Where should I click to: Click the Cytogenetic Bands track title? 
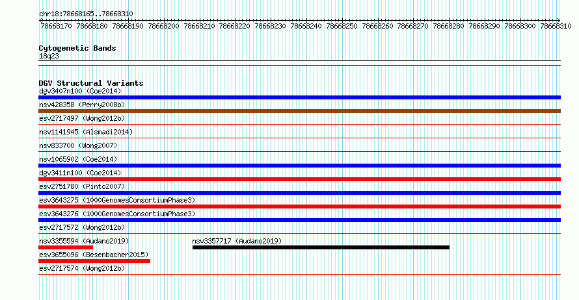point(77,48)
